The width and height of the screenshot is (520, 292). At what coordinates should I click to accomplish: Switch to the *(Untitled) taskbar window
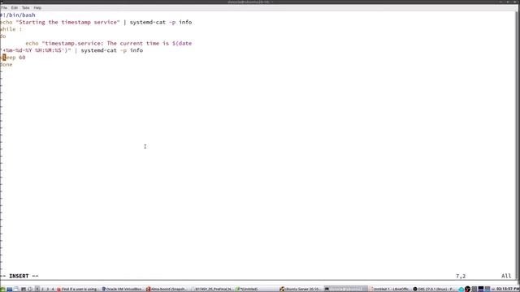[257, 289]
